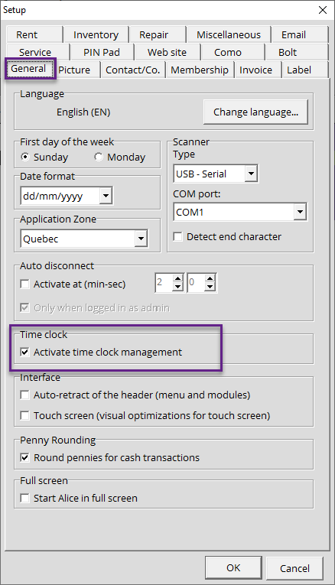Open the Scanner Type dropdown

[251, 174]
